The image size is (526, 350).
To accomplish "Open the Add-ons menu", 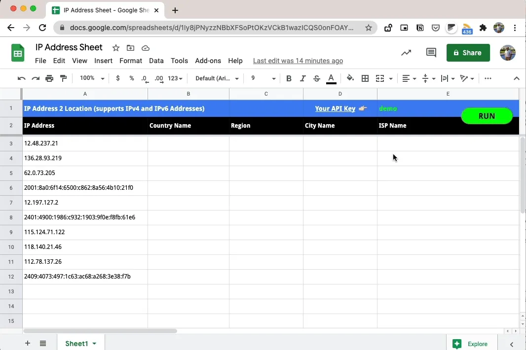I will [208, 61].
